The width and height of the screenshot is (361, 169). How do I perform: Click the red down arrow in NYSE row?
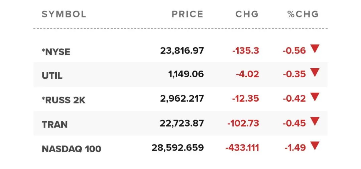315,49
